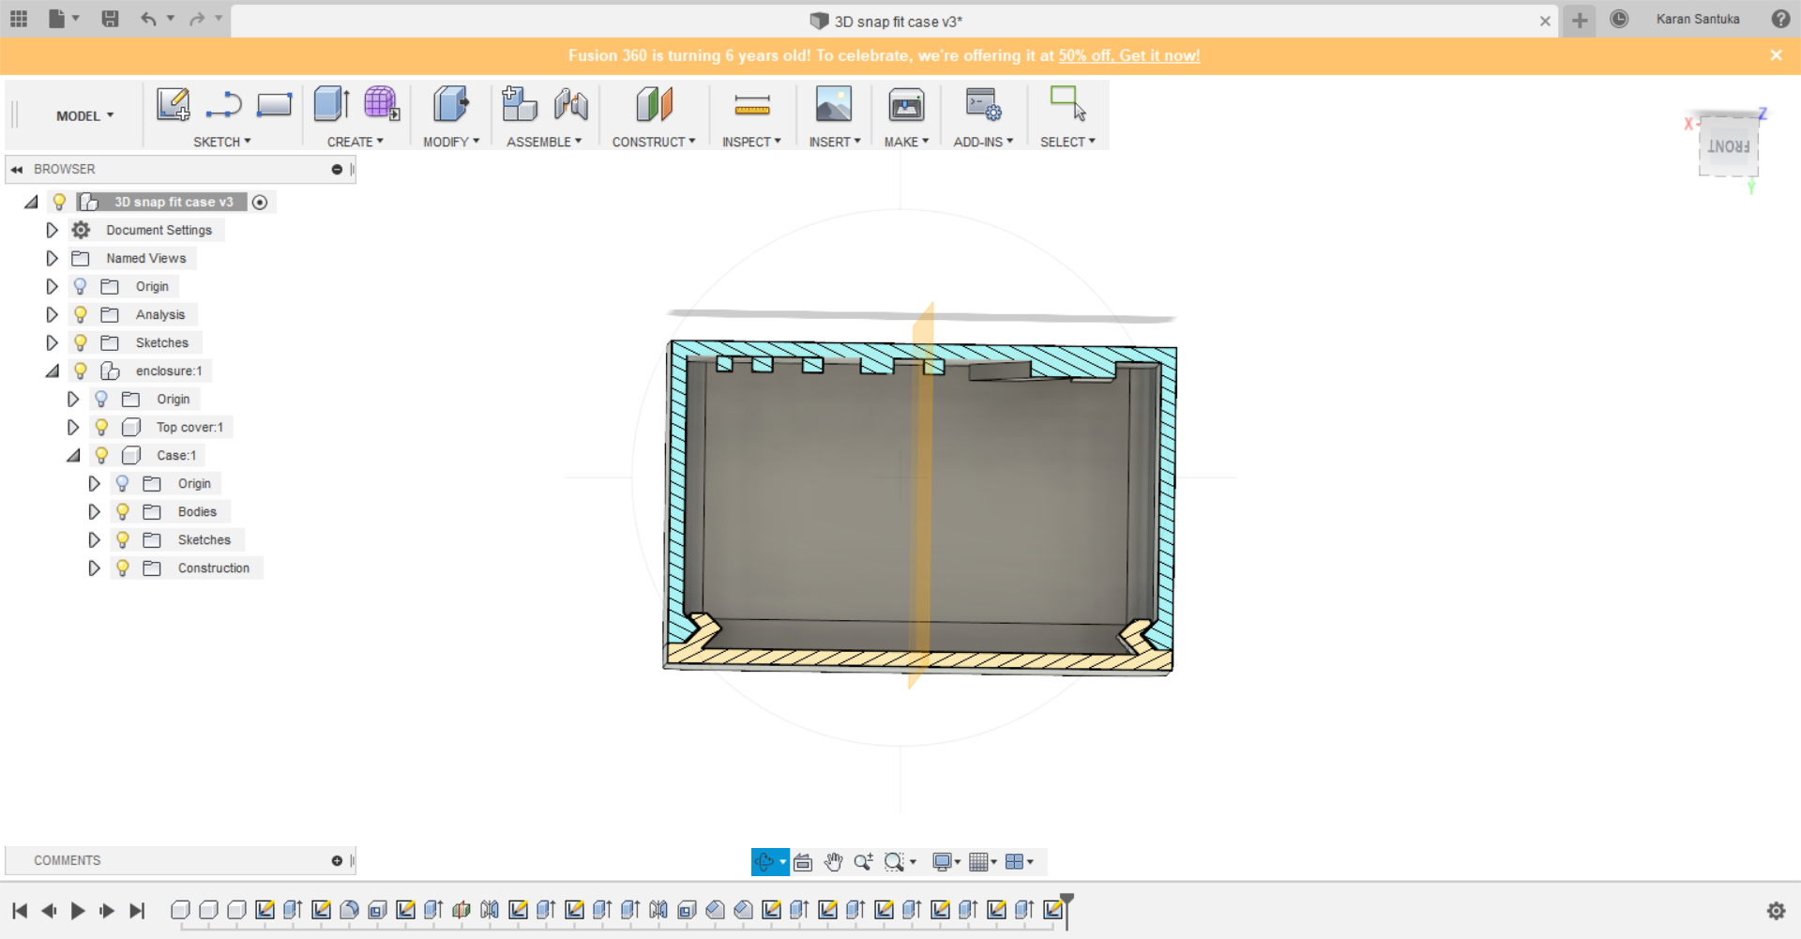The image size is (1801, 939).
Task: Open the MODIFY menu
Action: click(451, 142)
